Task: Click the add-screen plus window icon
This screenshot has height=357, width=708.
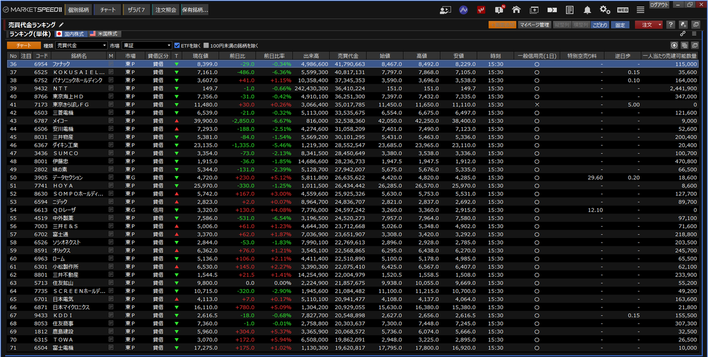Action: click(534, 9)
